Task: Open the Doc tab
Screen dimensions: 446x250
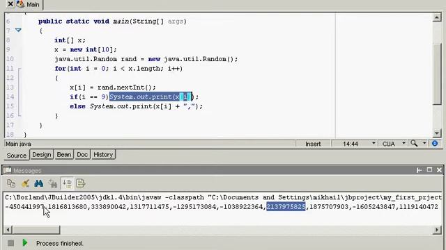Action: click(x=82, y=154)
